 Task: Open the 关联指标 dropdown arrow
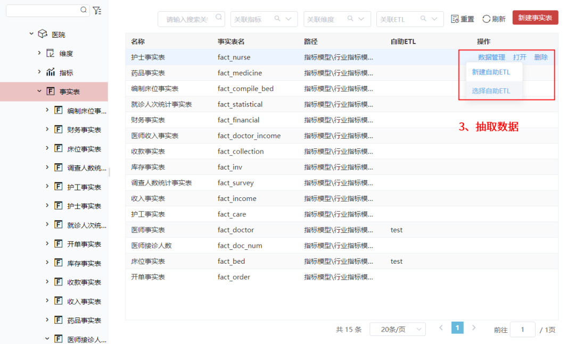pos(289,19)
